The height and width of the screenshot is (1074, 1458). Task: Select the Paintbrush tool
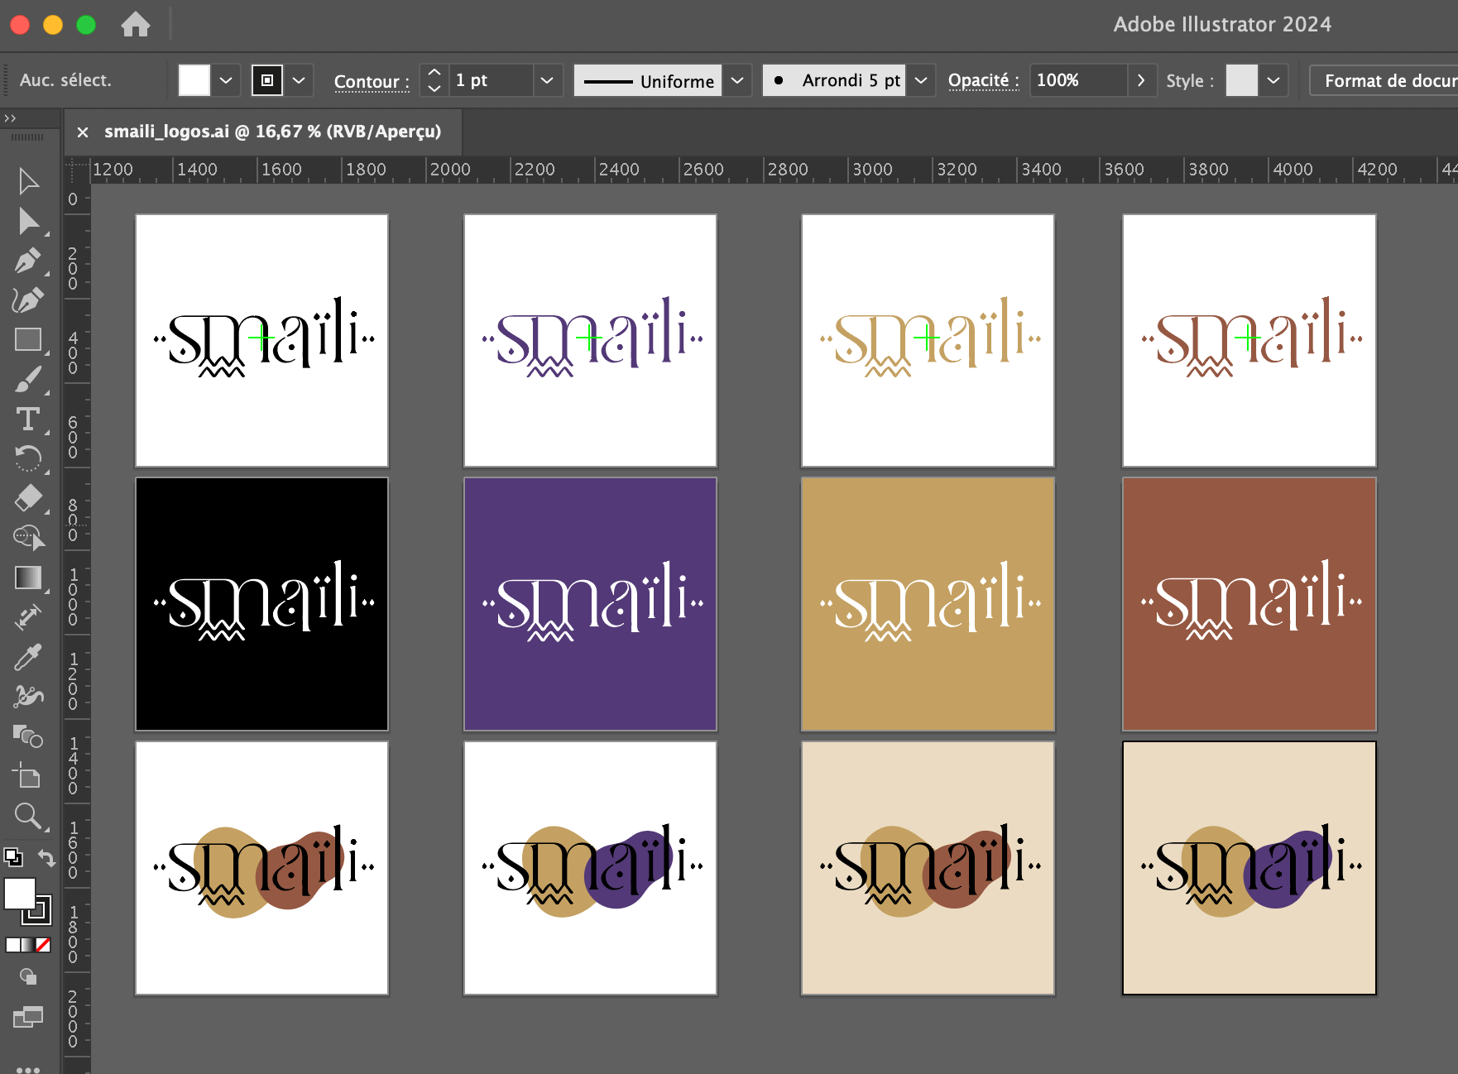(x=27, y=380)
